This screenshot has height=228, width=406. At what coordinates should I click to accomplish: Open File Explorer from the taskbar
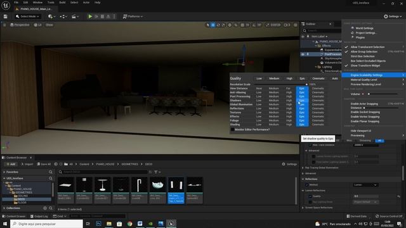[x=109, y=224]
